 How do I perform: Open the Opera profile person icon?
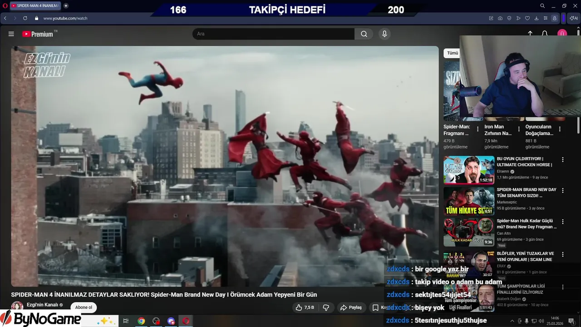pyautogui.click(x=555, y=18)
